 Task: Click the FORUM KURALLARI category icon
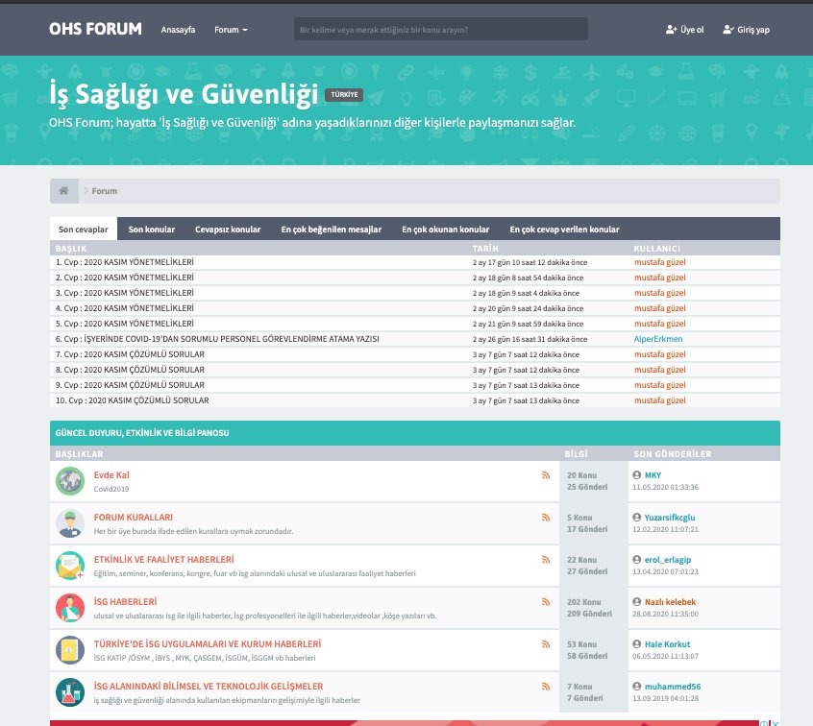pos(69,523)
